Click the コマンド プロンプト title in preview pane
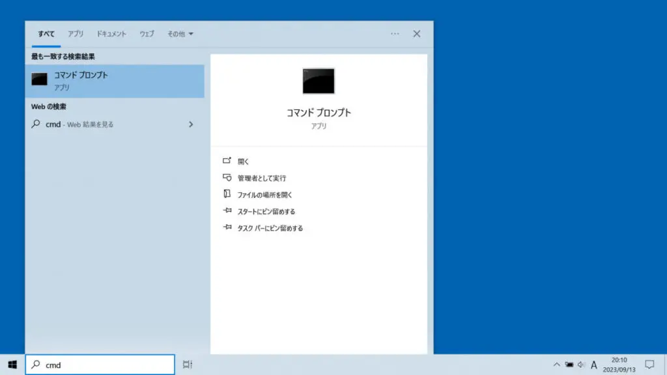This screenshot has width=667, height=375. [319, 113]
